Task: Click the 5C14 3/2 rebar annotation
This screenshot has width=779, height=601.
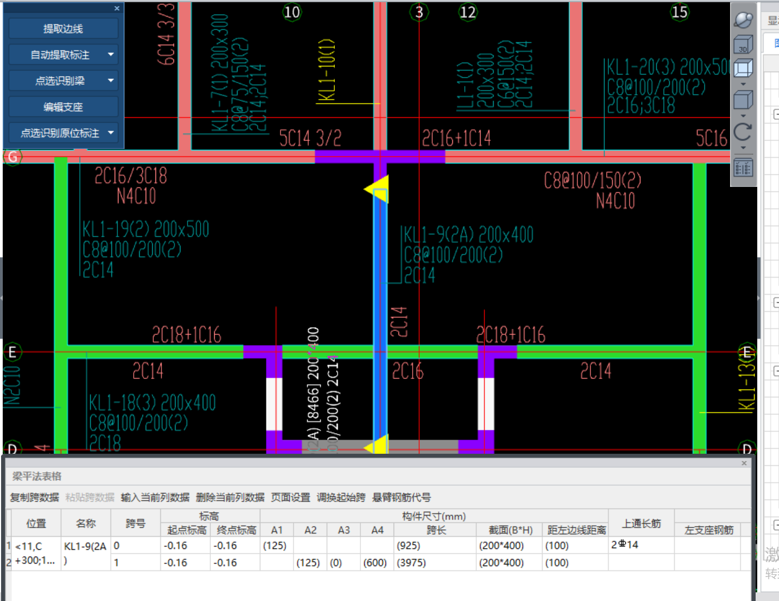Action: [x=310, y=139]
